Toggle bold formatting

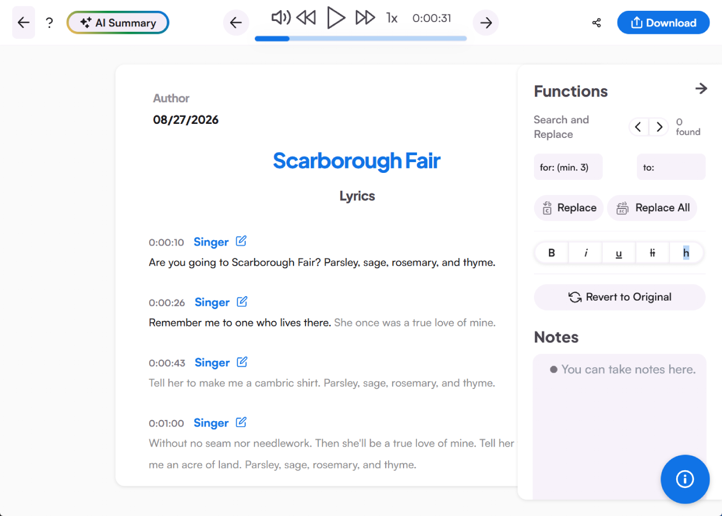(x=552, y=253)
